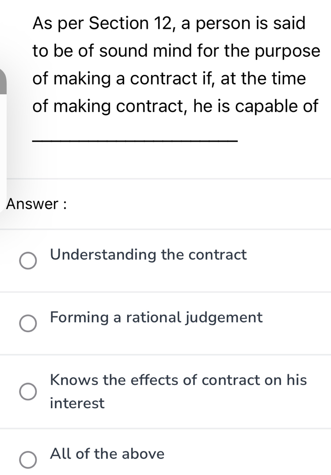The image size is (331, 475).
Task: Click the word "interest" in third option
Action: pos(78,403)
